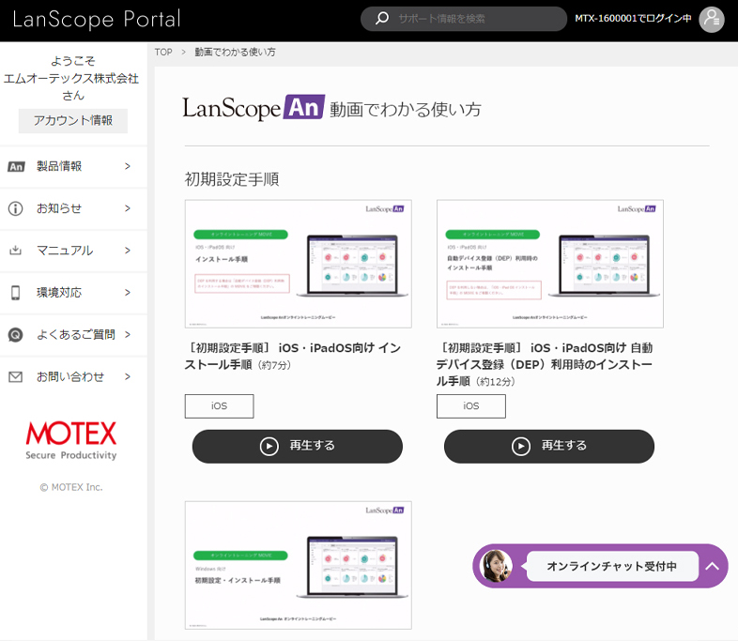The height and width of the screenshot is (641, 738).
Task: Click the LanScope Portal logo
Action: pyautogui.click(x=97, y=20)
